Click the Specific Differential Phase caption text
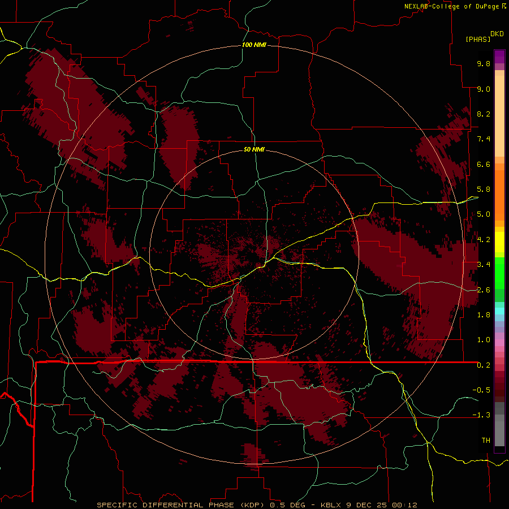This screenshot has width=509, height=509. point(257,505)
